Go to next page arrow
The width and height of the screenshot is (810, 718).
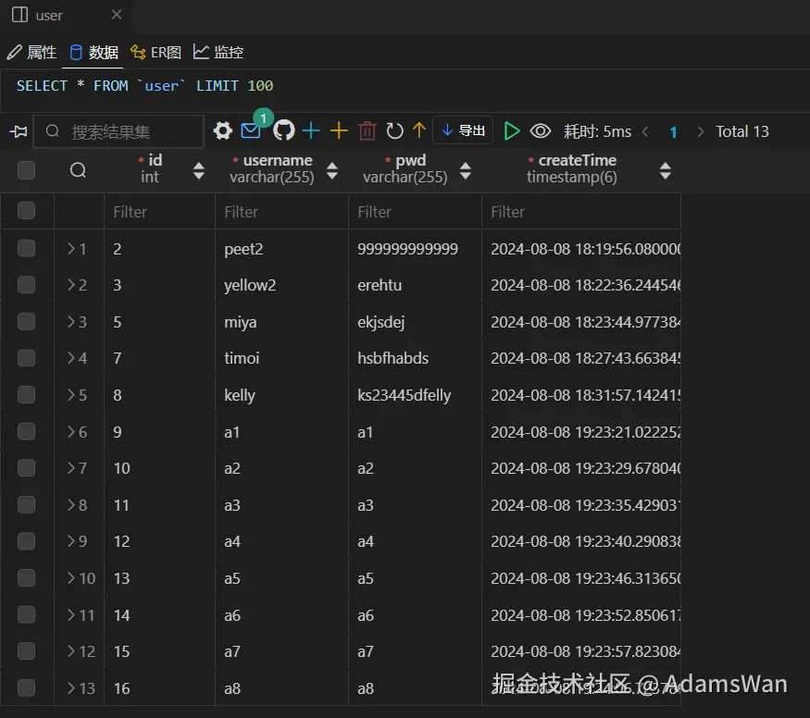click(x=701, y=131)
